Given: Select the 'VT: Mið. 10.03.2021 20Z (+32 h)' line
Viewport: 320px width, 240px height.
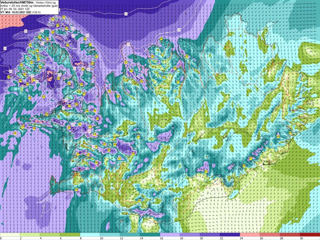Looking at the screenshot, I should [20, 12].
